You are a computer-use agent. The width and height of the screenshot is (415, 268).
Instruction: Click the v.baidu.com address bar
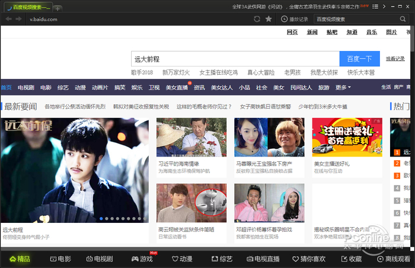(43, 19)
